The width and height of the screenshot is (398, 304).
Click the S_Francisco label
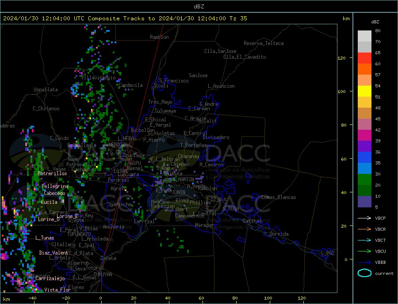(x=174, y=81)
